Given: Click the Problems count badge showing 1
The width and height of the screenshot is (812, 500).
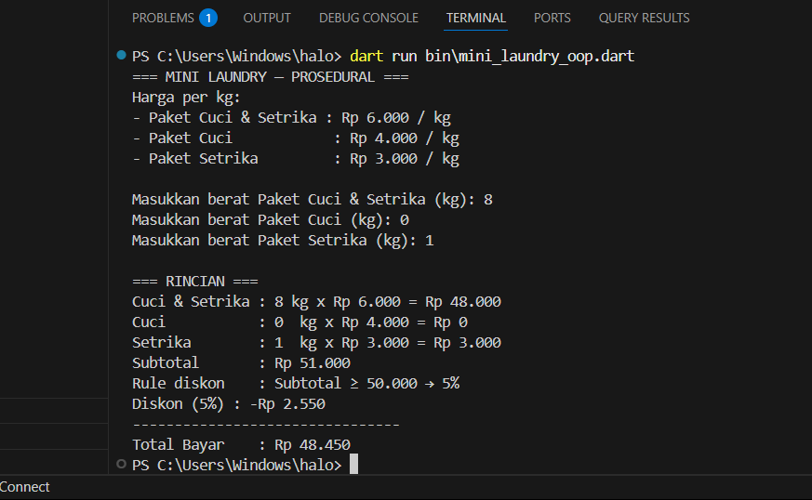Looking at the screenshot, I should point(208,18).
